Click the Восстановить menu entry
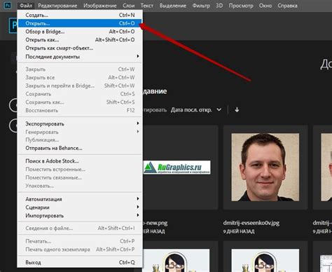Screen dimensions: 332x272 point(80,110)
